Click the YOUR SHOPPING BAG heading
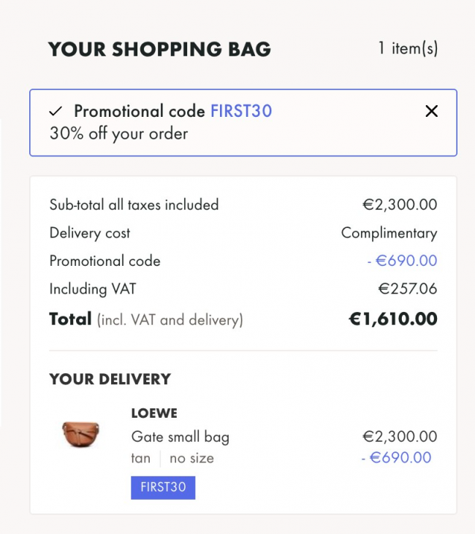The width and height of the screenshot is (475, 534). [159, 49]
